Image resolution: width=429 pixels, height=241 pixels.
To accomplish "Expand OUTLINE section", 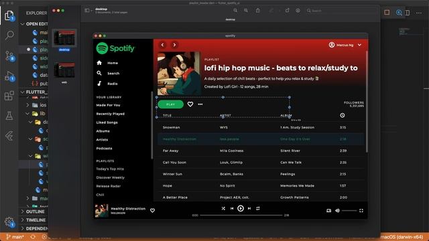I will pos(33,212).
